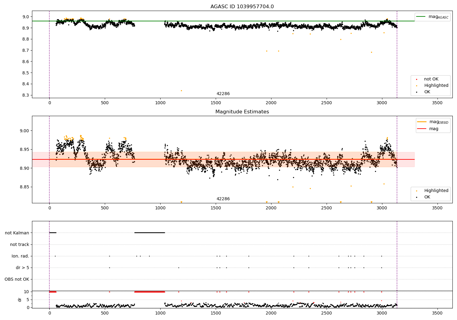The width and height of the screenshot is (457, 320).
Task: Click the 'not Kalman' axis label
Action: (17, 233)
